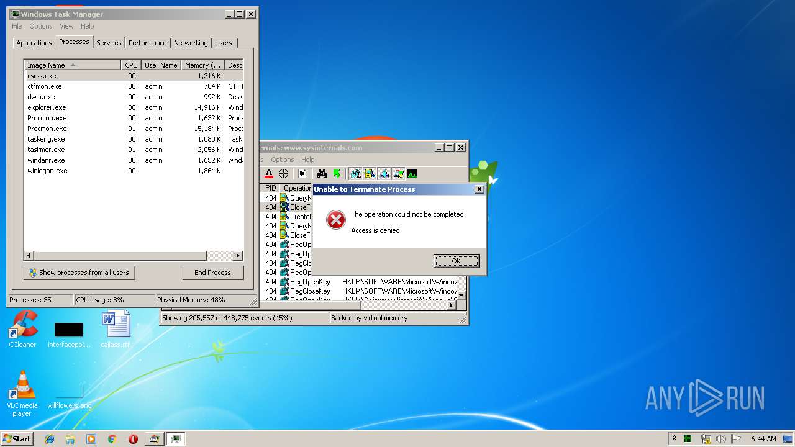Close the Unable to Terminate Process dialog
This screenshot has height=447, width=795.
(x=479, y=189)
